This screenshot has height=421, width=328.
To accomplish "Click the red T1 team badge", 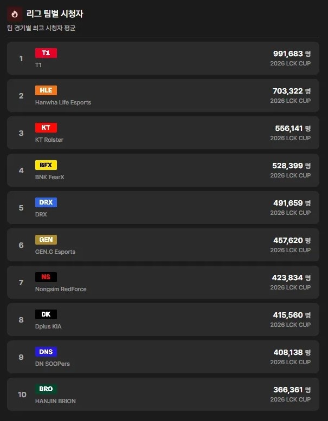I will pos(46,53).
